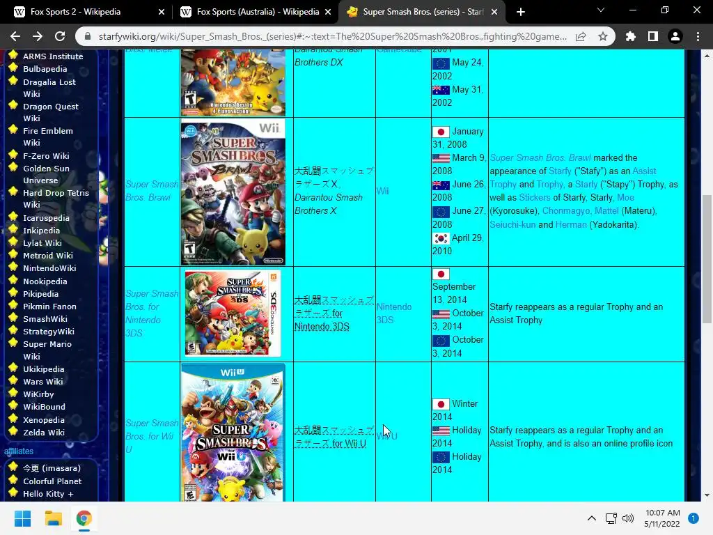
Task: Open Bulbapedia sidebar link
Action: pos(45,69)
